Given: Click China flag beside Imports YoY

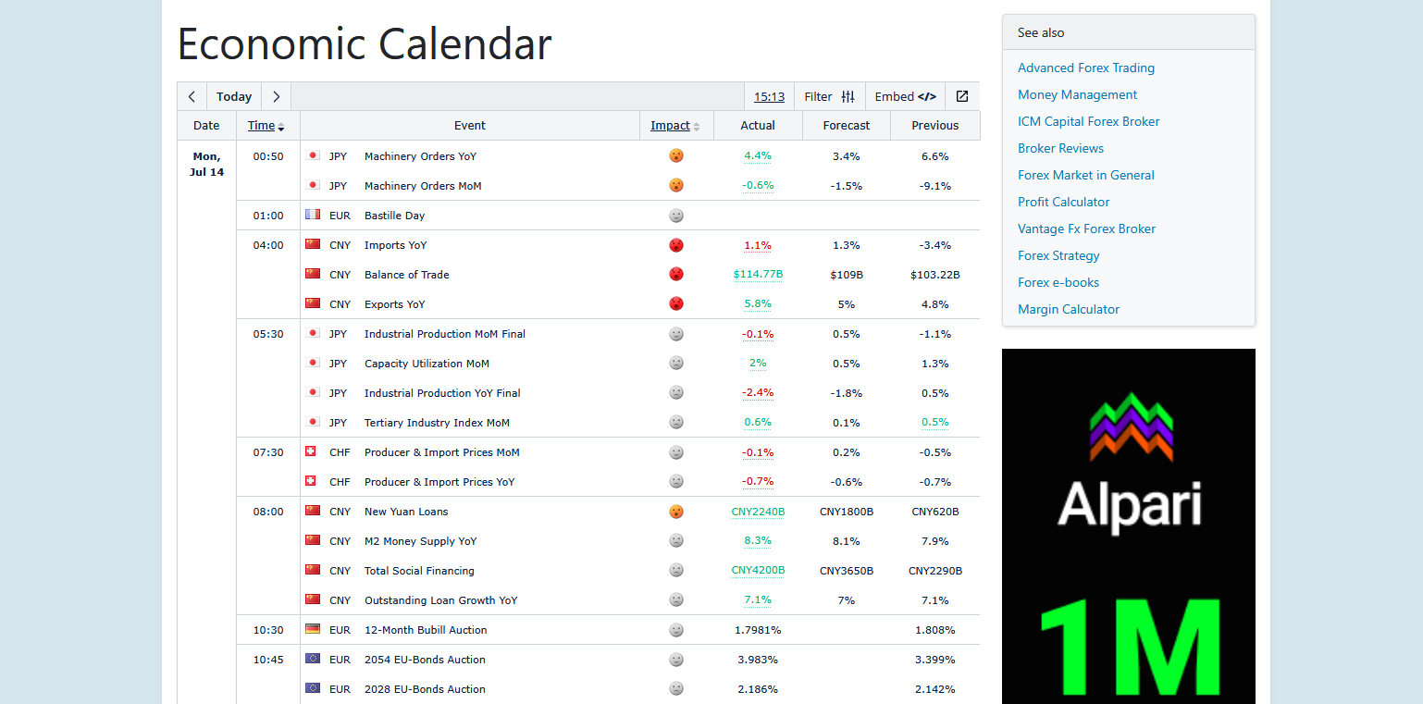Looking at the screenshot, I should (x=313, y=244).
